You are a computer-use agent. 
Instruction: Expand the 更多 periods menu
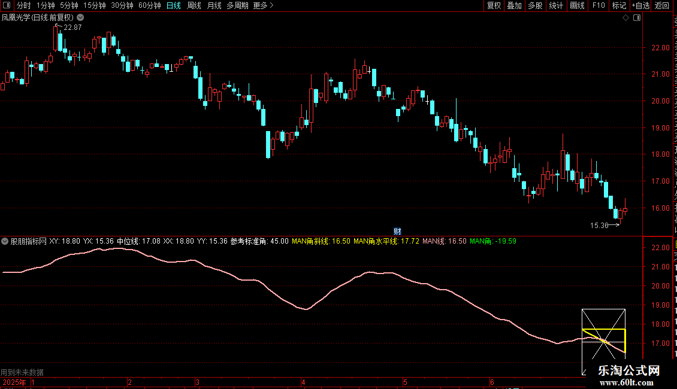(263, 5)
